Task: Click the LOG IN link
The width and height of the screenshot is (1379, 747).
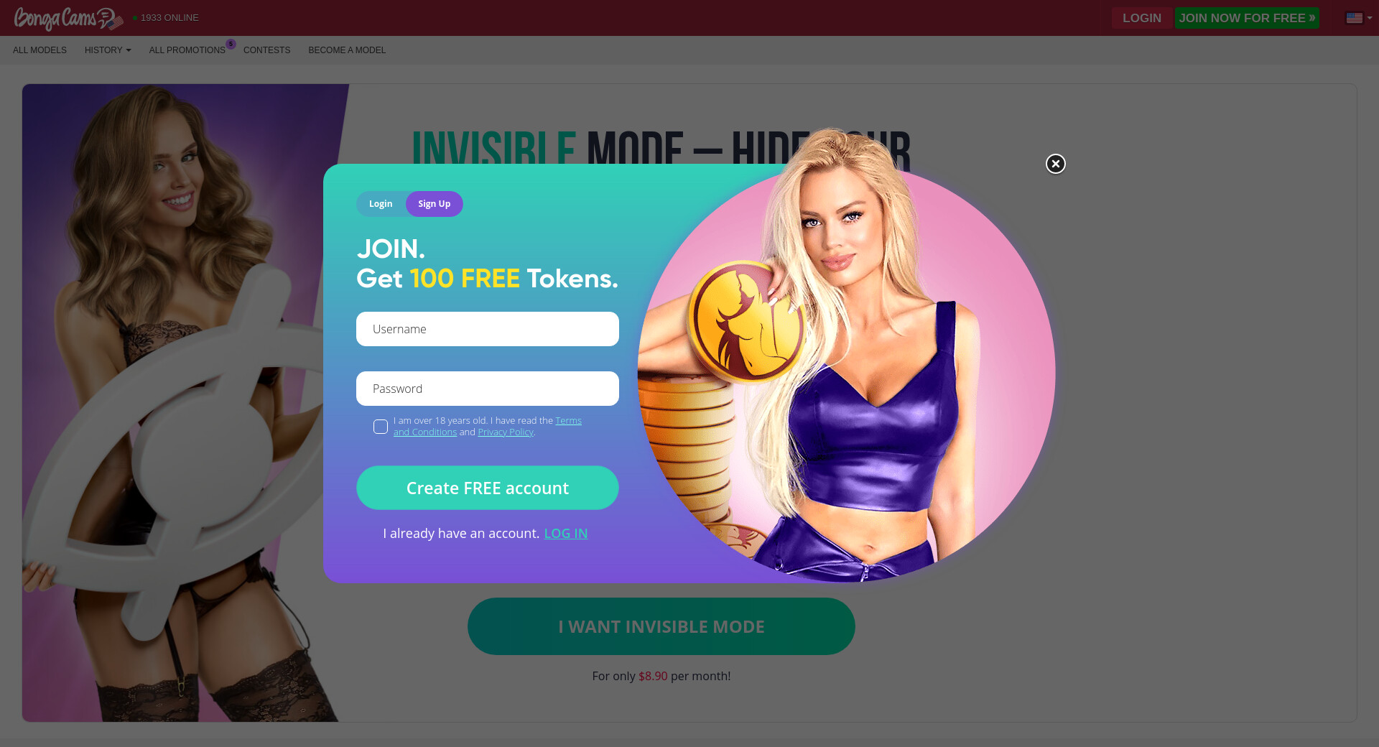Action: [566, 534]
